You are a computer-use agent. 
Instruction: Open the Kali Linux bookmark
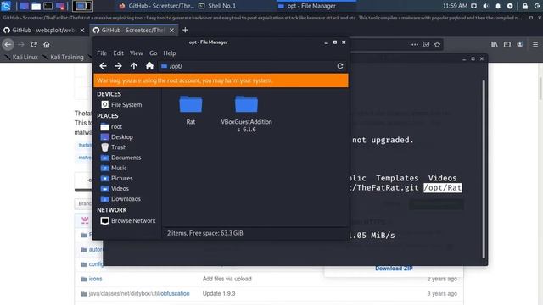(21, 57)
